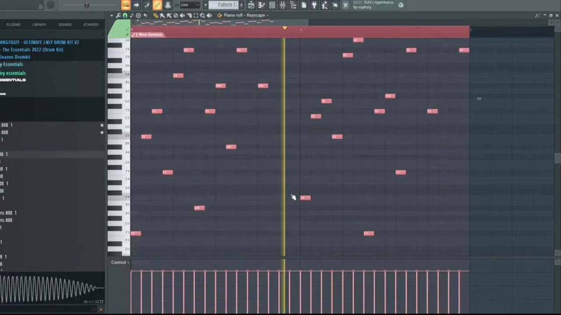Open the Mixer window icon
Screen dimensions: 561x315
tap(283, 5)
